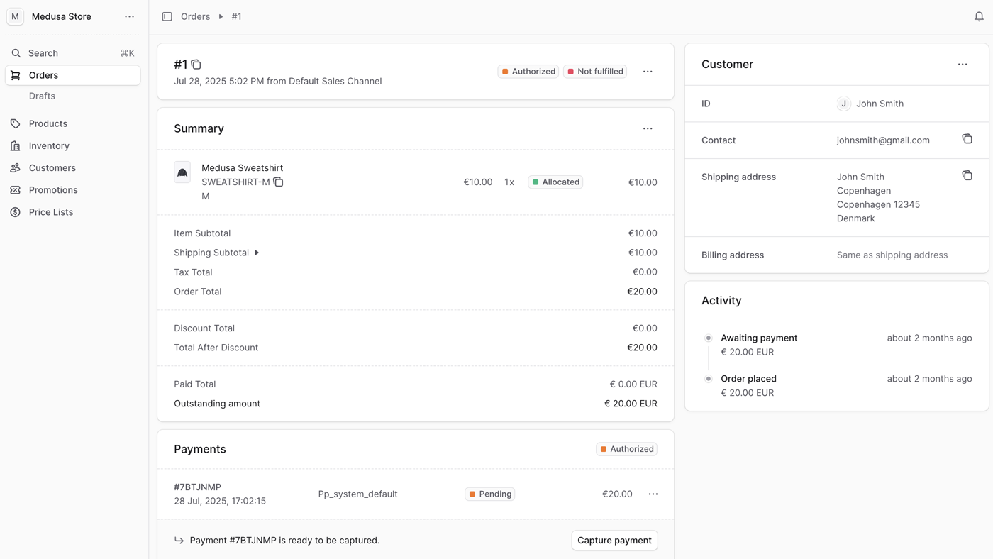Image resolution: width=993 pixels, height=559 pixels.
Task: Click the Price Lists dollar icon
Action: point(16,212)
